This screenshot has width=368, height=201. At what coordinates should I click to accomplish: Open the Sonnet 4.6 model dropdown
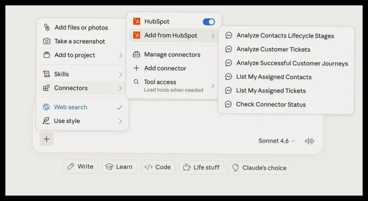click(x=276, y=141)
